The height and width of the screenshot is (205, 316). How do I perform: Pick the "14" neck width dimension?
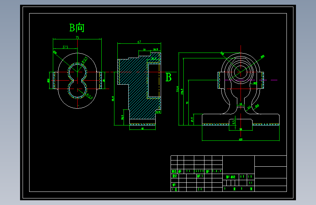pos(241,104)
